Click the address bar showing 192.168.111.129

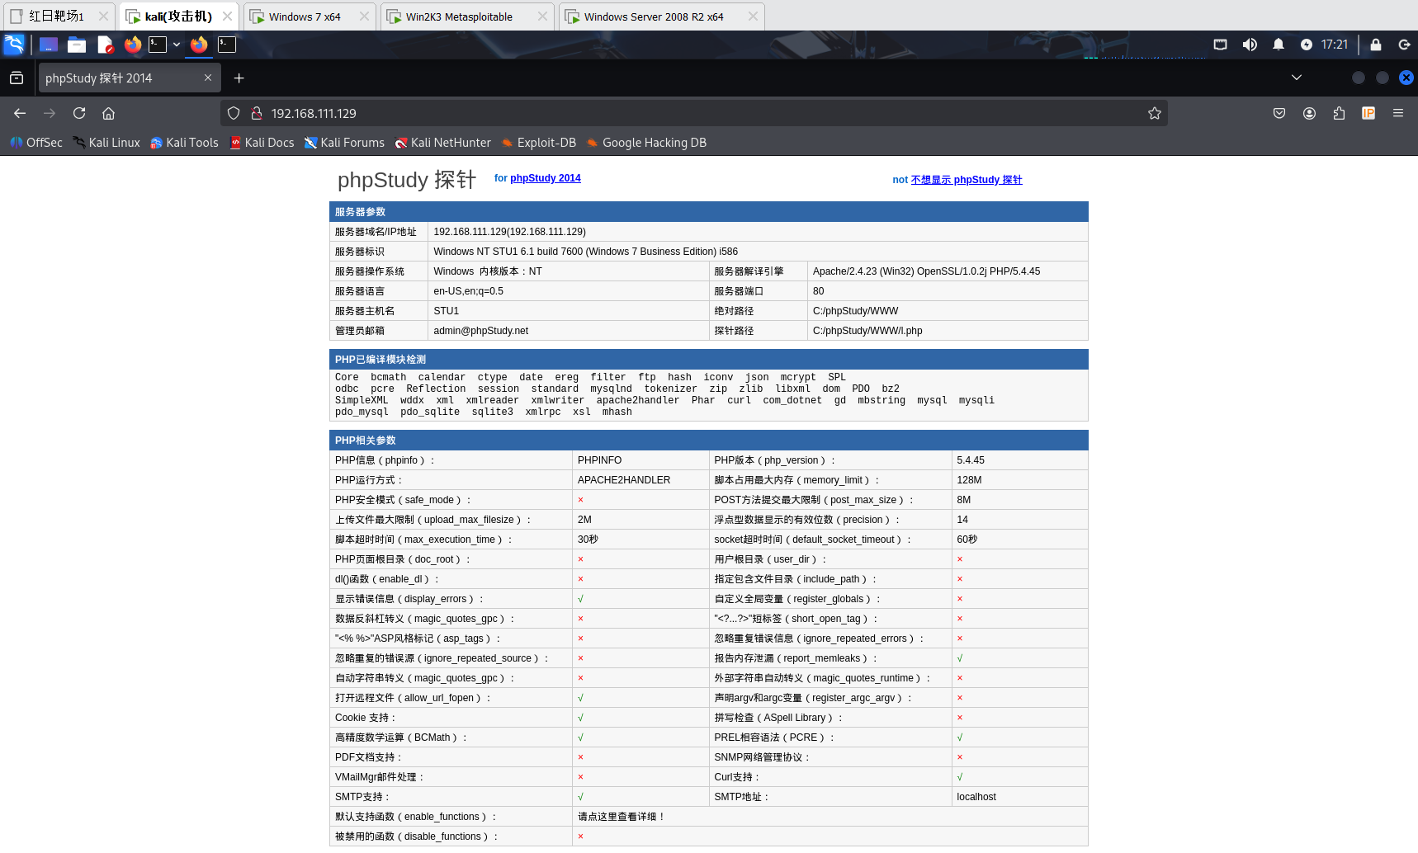pyautogui.click(x=694, y=113)
